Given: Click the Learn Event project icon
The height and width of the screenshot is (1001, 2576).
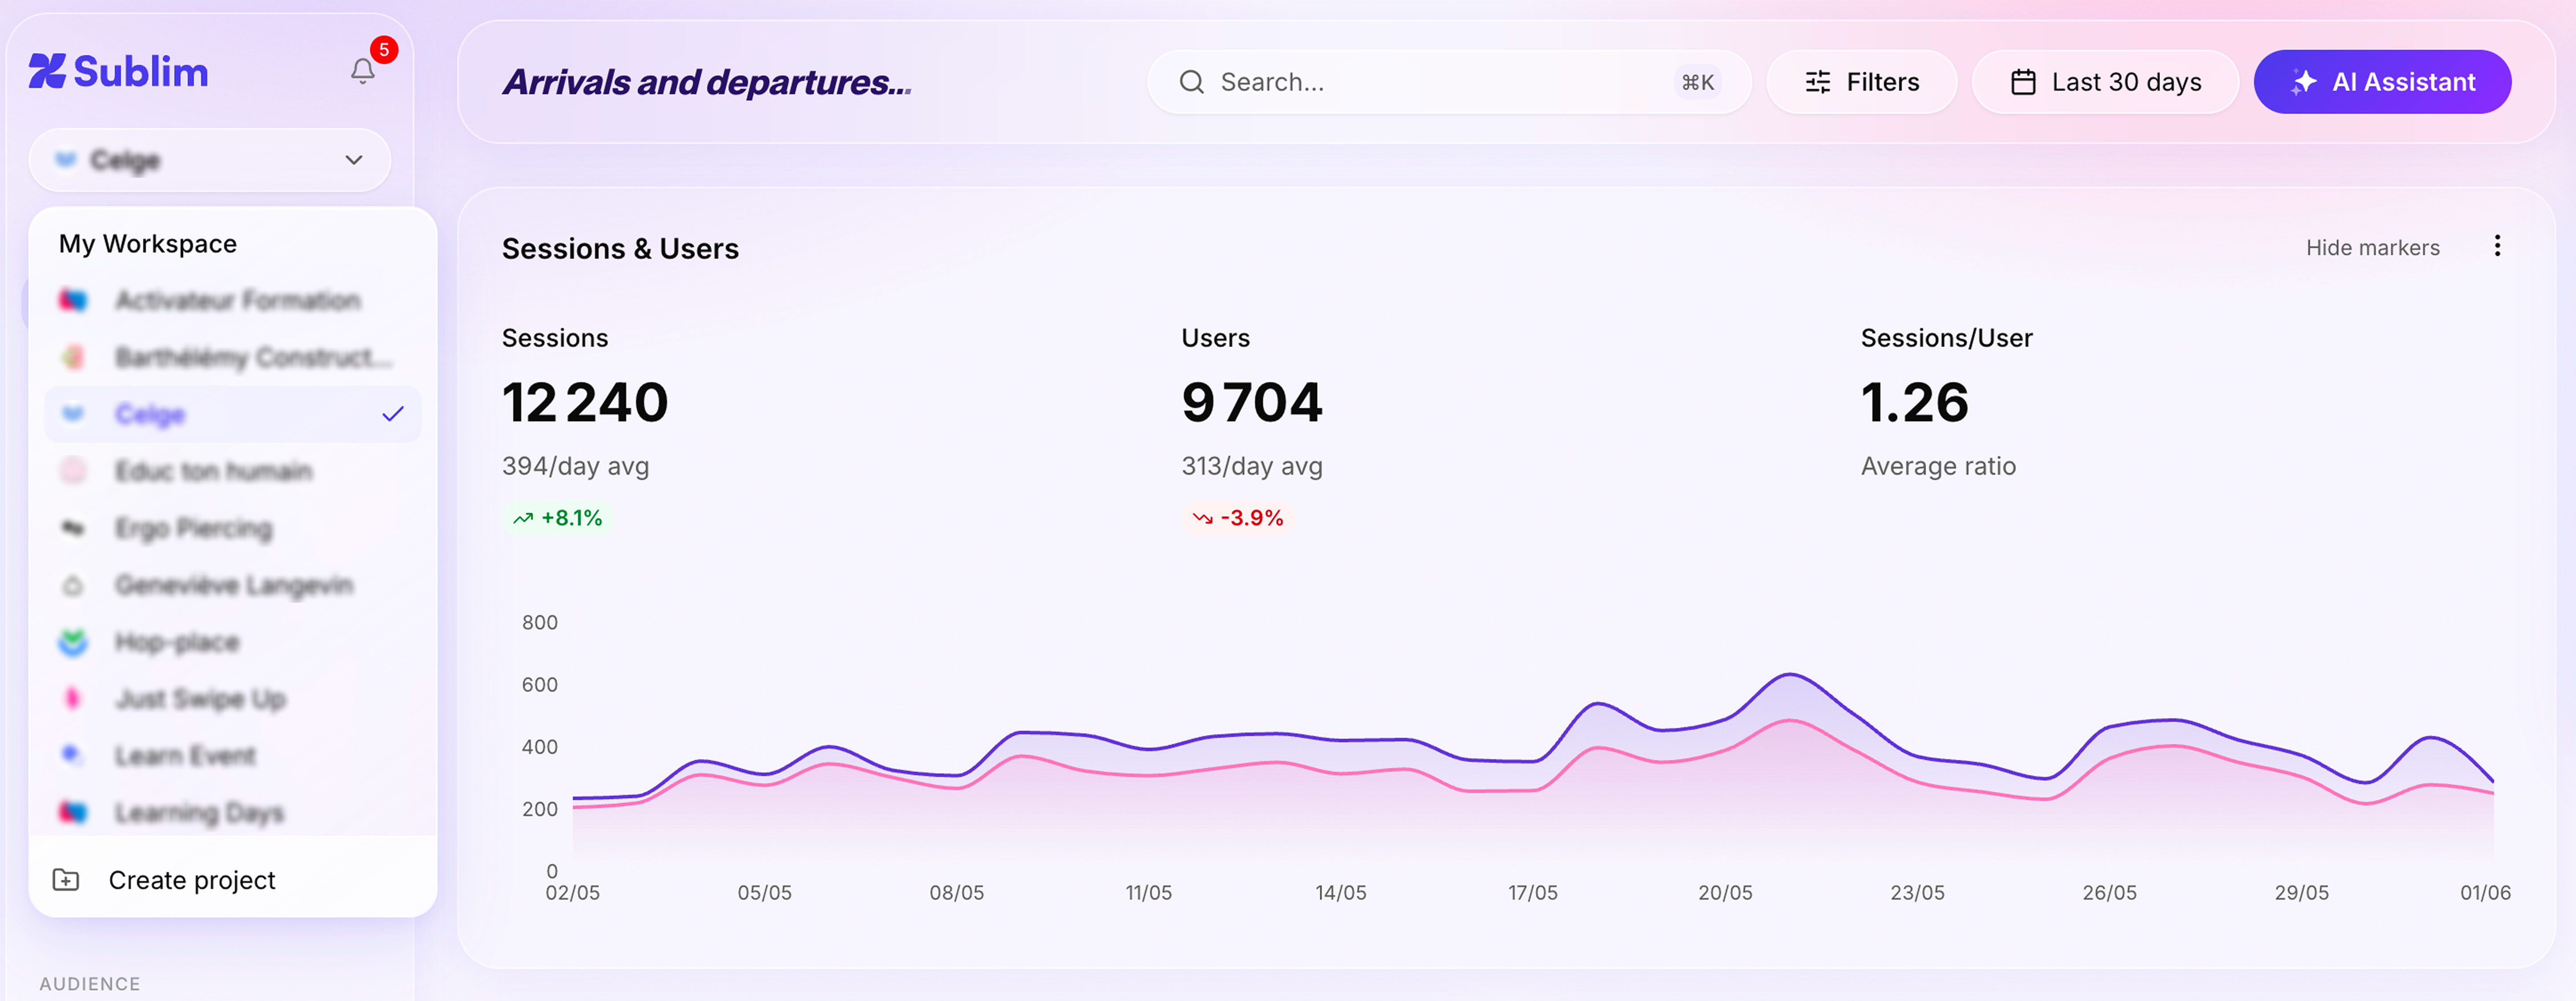Looking at the screenshot, I should (73, 755).
